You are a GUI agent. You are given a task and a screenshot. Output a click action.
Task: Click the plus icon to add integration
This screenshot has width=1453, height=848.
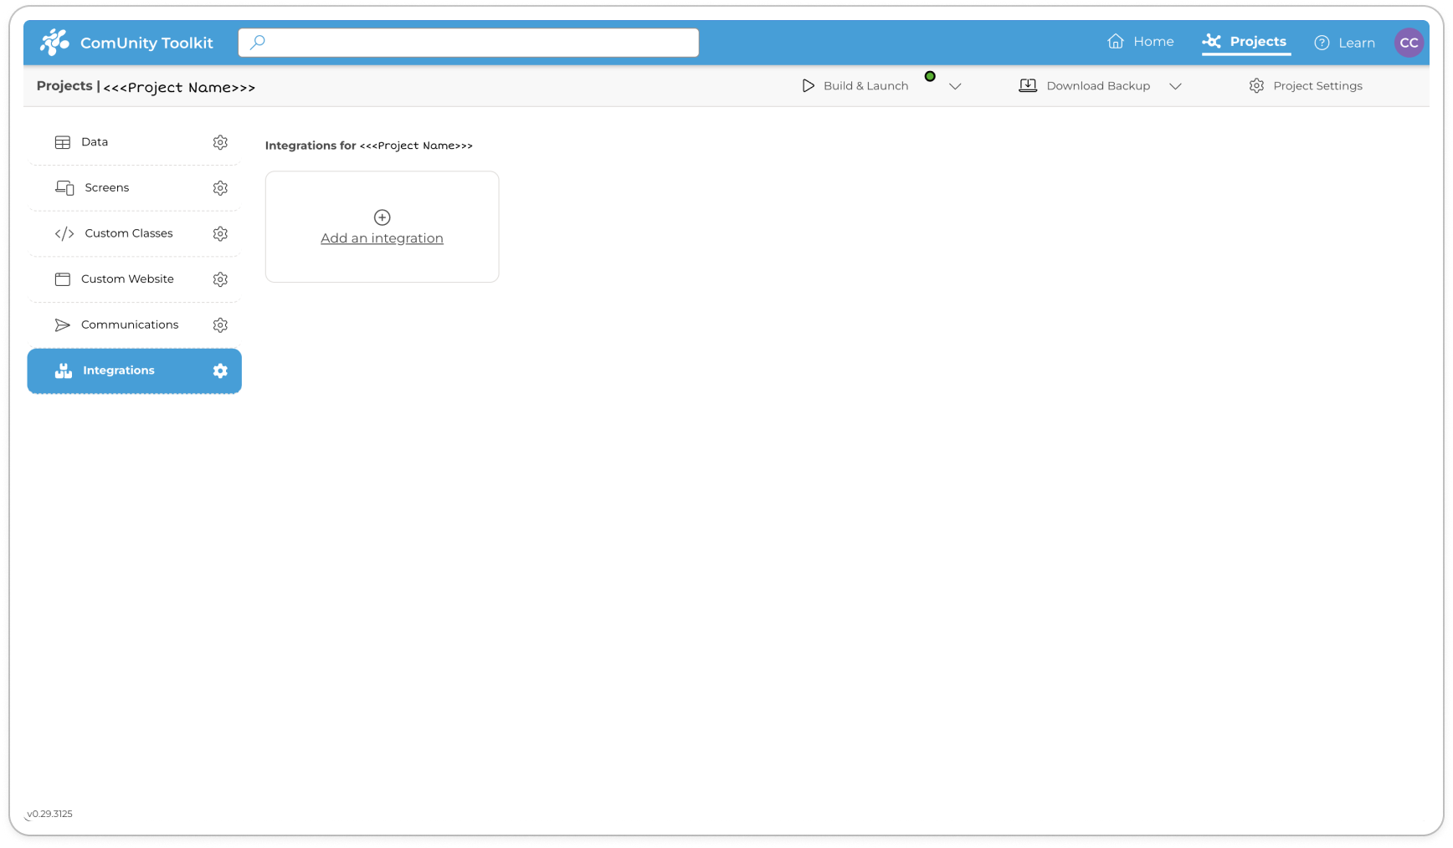coord(382,217)
